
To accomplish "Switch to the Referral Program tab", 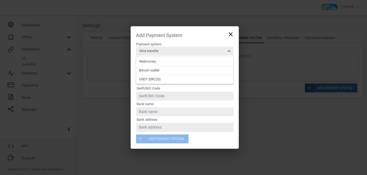I will (283, 38).
